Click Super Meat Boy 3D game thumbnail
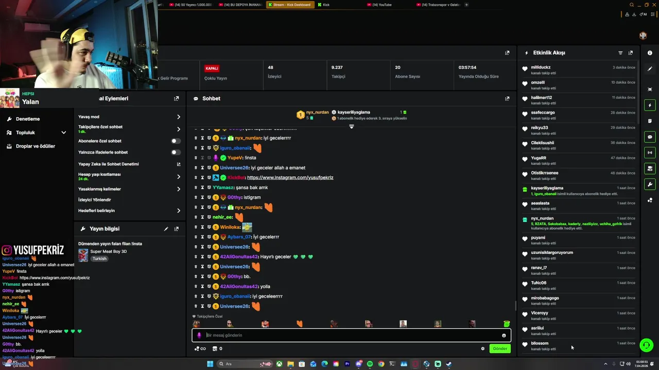This screenshot has height=370, width=659. click(x=83, y=255)
